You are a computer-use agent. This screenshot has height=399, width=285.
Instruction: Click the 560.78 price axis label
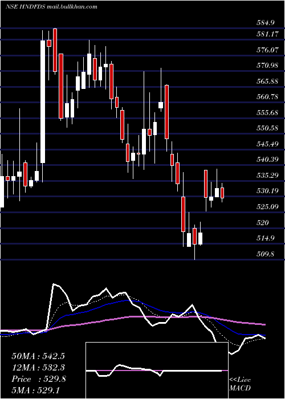tap(267, 97)
